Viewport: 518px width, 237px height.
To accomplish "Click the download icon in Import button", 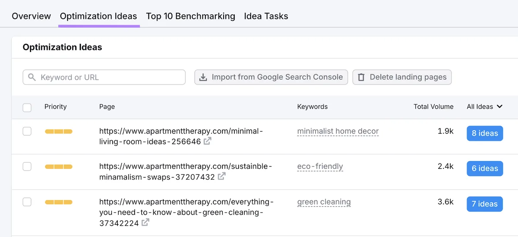I will [203, 77].
